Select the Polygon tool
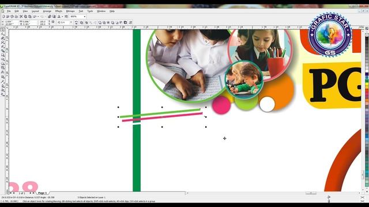This screenshot has height=207, width=369. point(2,63)
